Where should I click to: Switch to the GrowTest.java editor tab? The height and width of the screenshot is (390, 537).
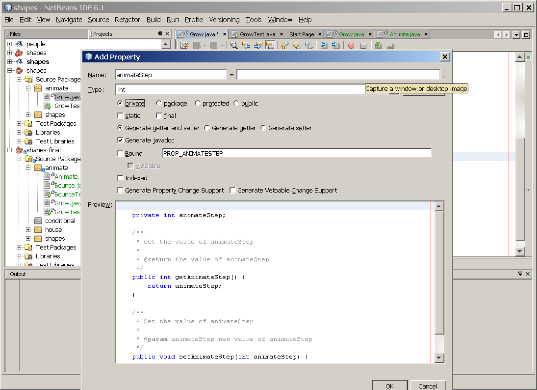(x=257, y=34)
